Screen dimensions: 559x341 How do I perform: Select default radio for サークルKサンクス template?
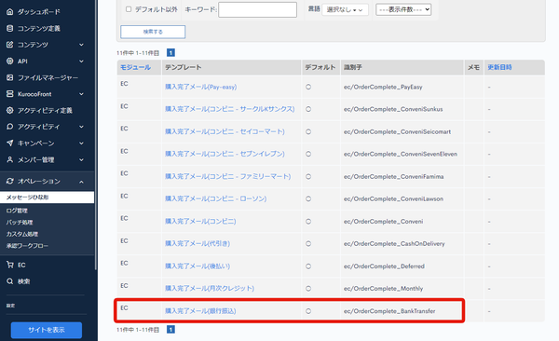tap(308, 109)
